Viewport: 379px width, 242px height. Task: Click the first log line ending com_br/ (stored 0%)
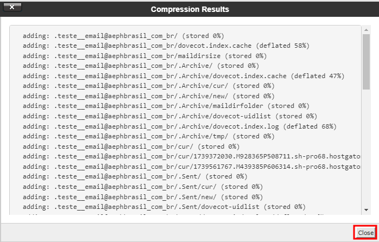[x=123, y=36]
